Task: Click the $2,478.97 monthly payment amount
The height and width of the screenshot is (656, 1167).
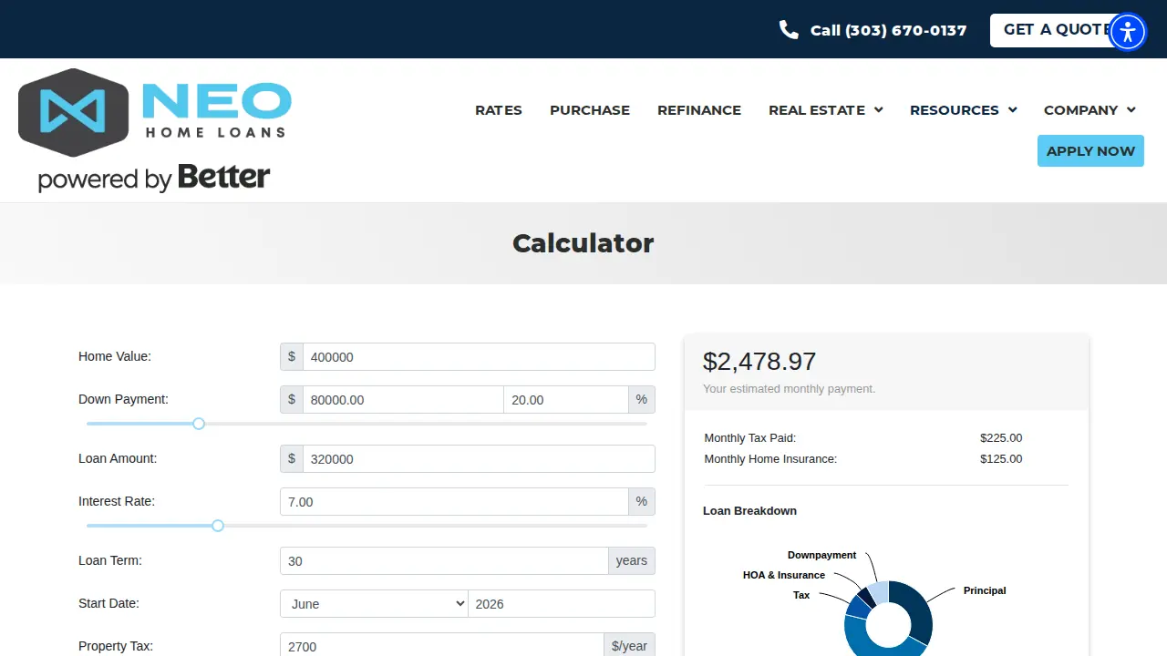Action: [x=759, y=362]
